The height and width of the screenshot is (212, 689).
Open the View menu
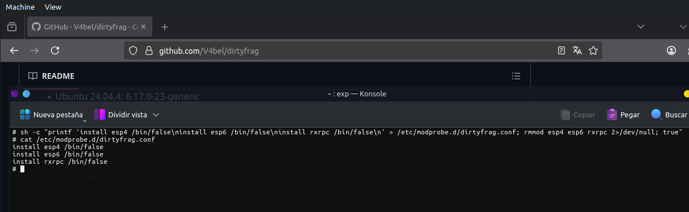point(53,7)
